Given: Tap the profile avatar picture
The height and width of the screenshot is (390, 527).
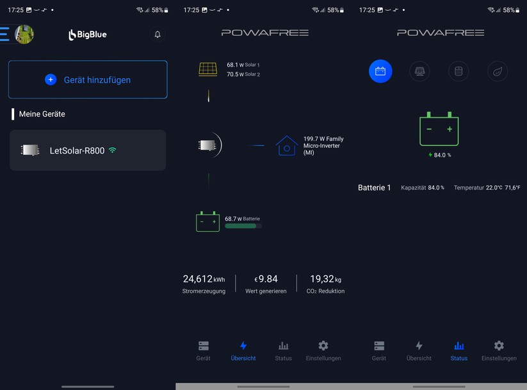Looking at the screenshot, I should coord(24,34).
